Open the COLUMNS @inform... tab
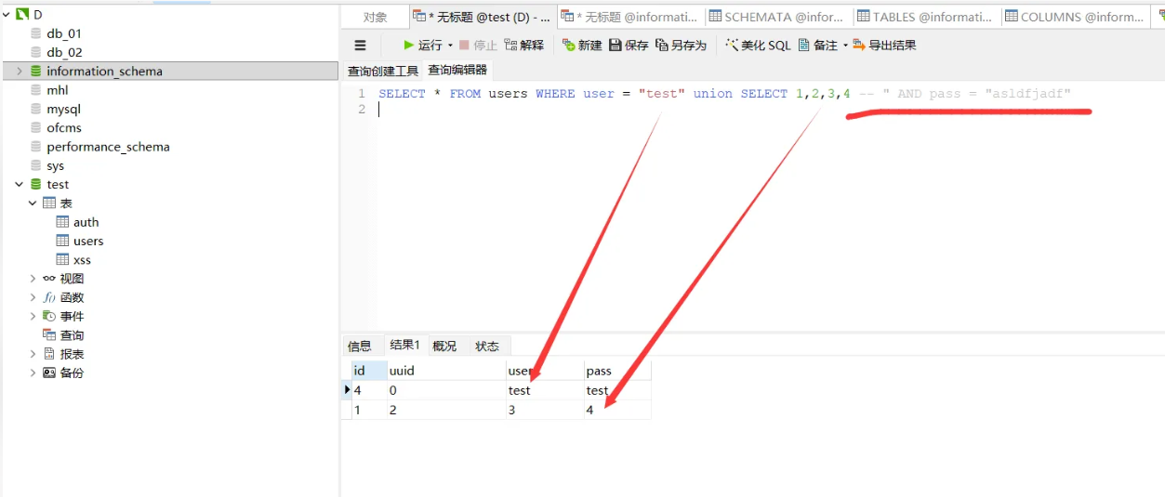Image resolution: width=1165 pixels, height=497 pixels. tap(1075, 17)
